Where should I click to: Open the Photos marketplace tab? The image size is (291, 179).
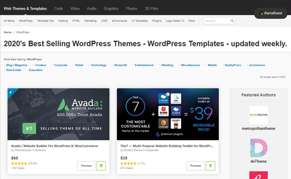(x=132, y=8)
